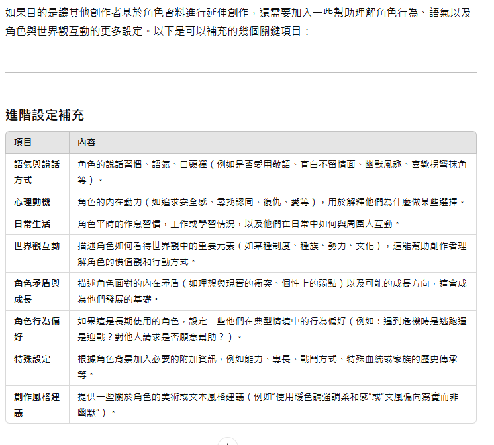Click the description beginning 描述角色如何看待世界觀

click(x=272, y=254)
